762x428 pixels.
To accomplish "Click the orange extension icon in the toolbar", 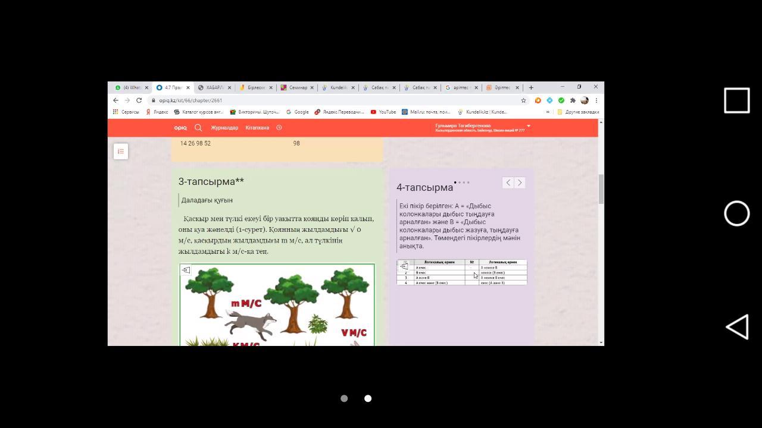I will [x=538, y=100].
